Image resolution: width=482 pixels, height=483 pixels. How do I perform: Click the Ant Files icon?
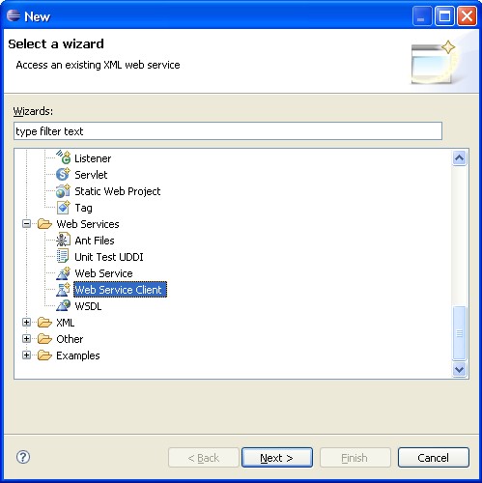[x=63, y=241]
